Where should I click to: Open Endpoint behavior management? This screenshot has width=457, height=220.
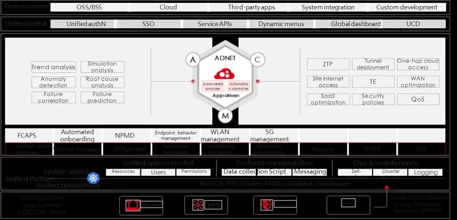176,135
